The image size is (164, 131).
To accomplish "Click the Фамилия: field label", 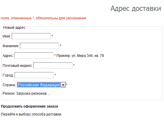I will pyautogui.click(x=11, y=46).
